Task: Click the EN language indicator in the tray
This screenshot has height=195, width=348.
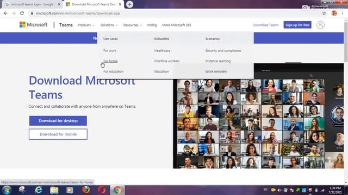Action: click(265, 190)
